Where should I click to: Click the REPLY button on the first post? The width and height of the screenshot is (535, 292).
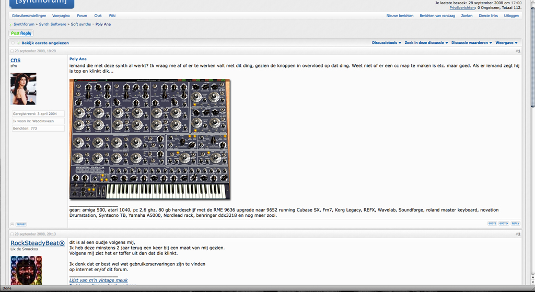coord(515,224)
